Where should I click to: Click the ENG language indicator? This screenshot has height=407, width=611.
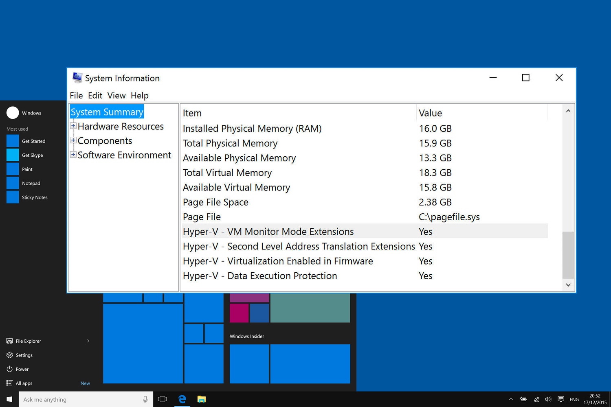pos(574,400)
